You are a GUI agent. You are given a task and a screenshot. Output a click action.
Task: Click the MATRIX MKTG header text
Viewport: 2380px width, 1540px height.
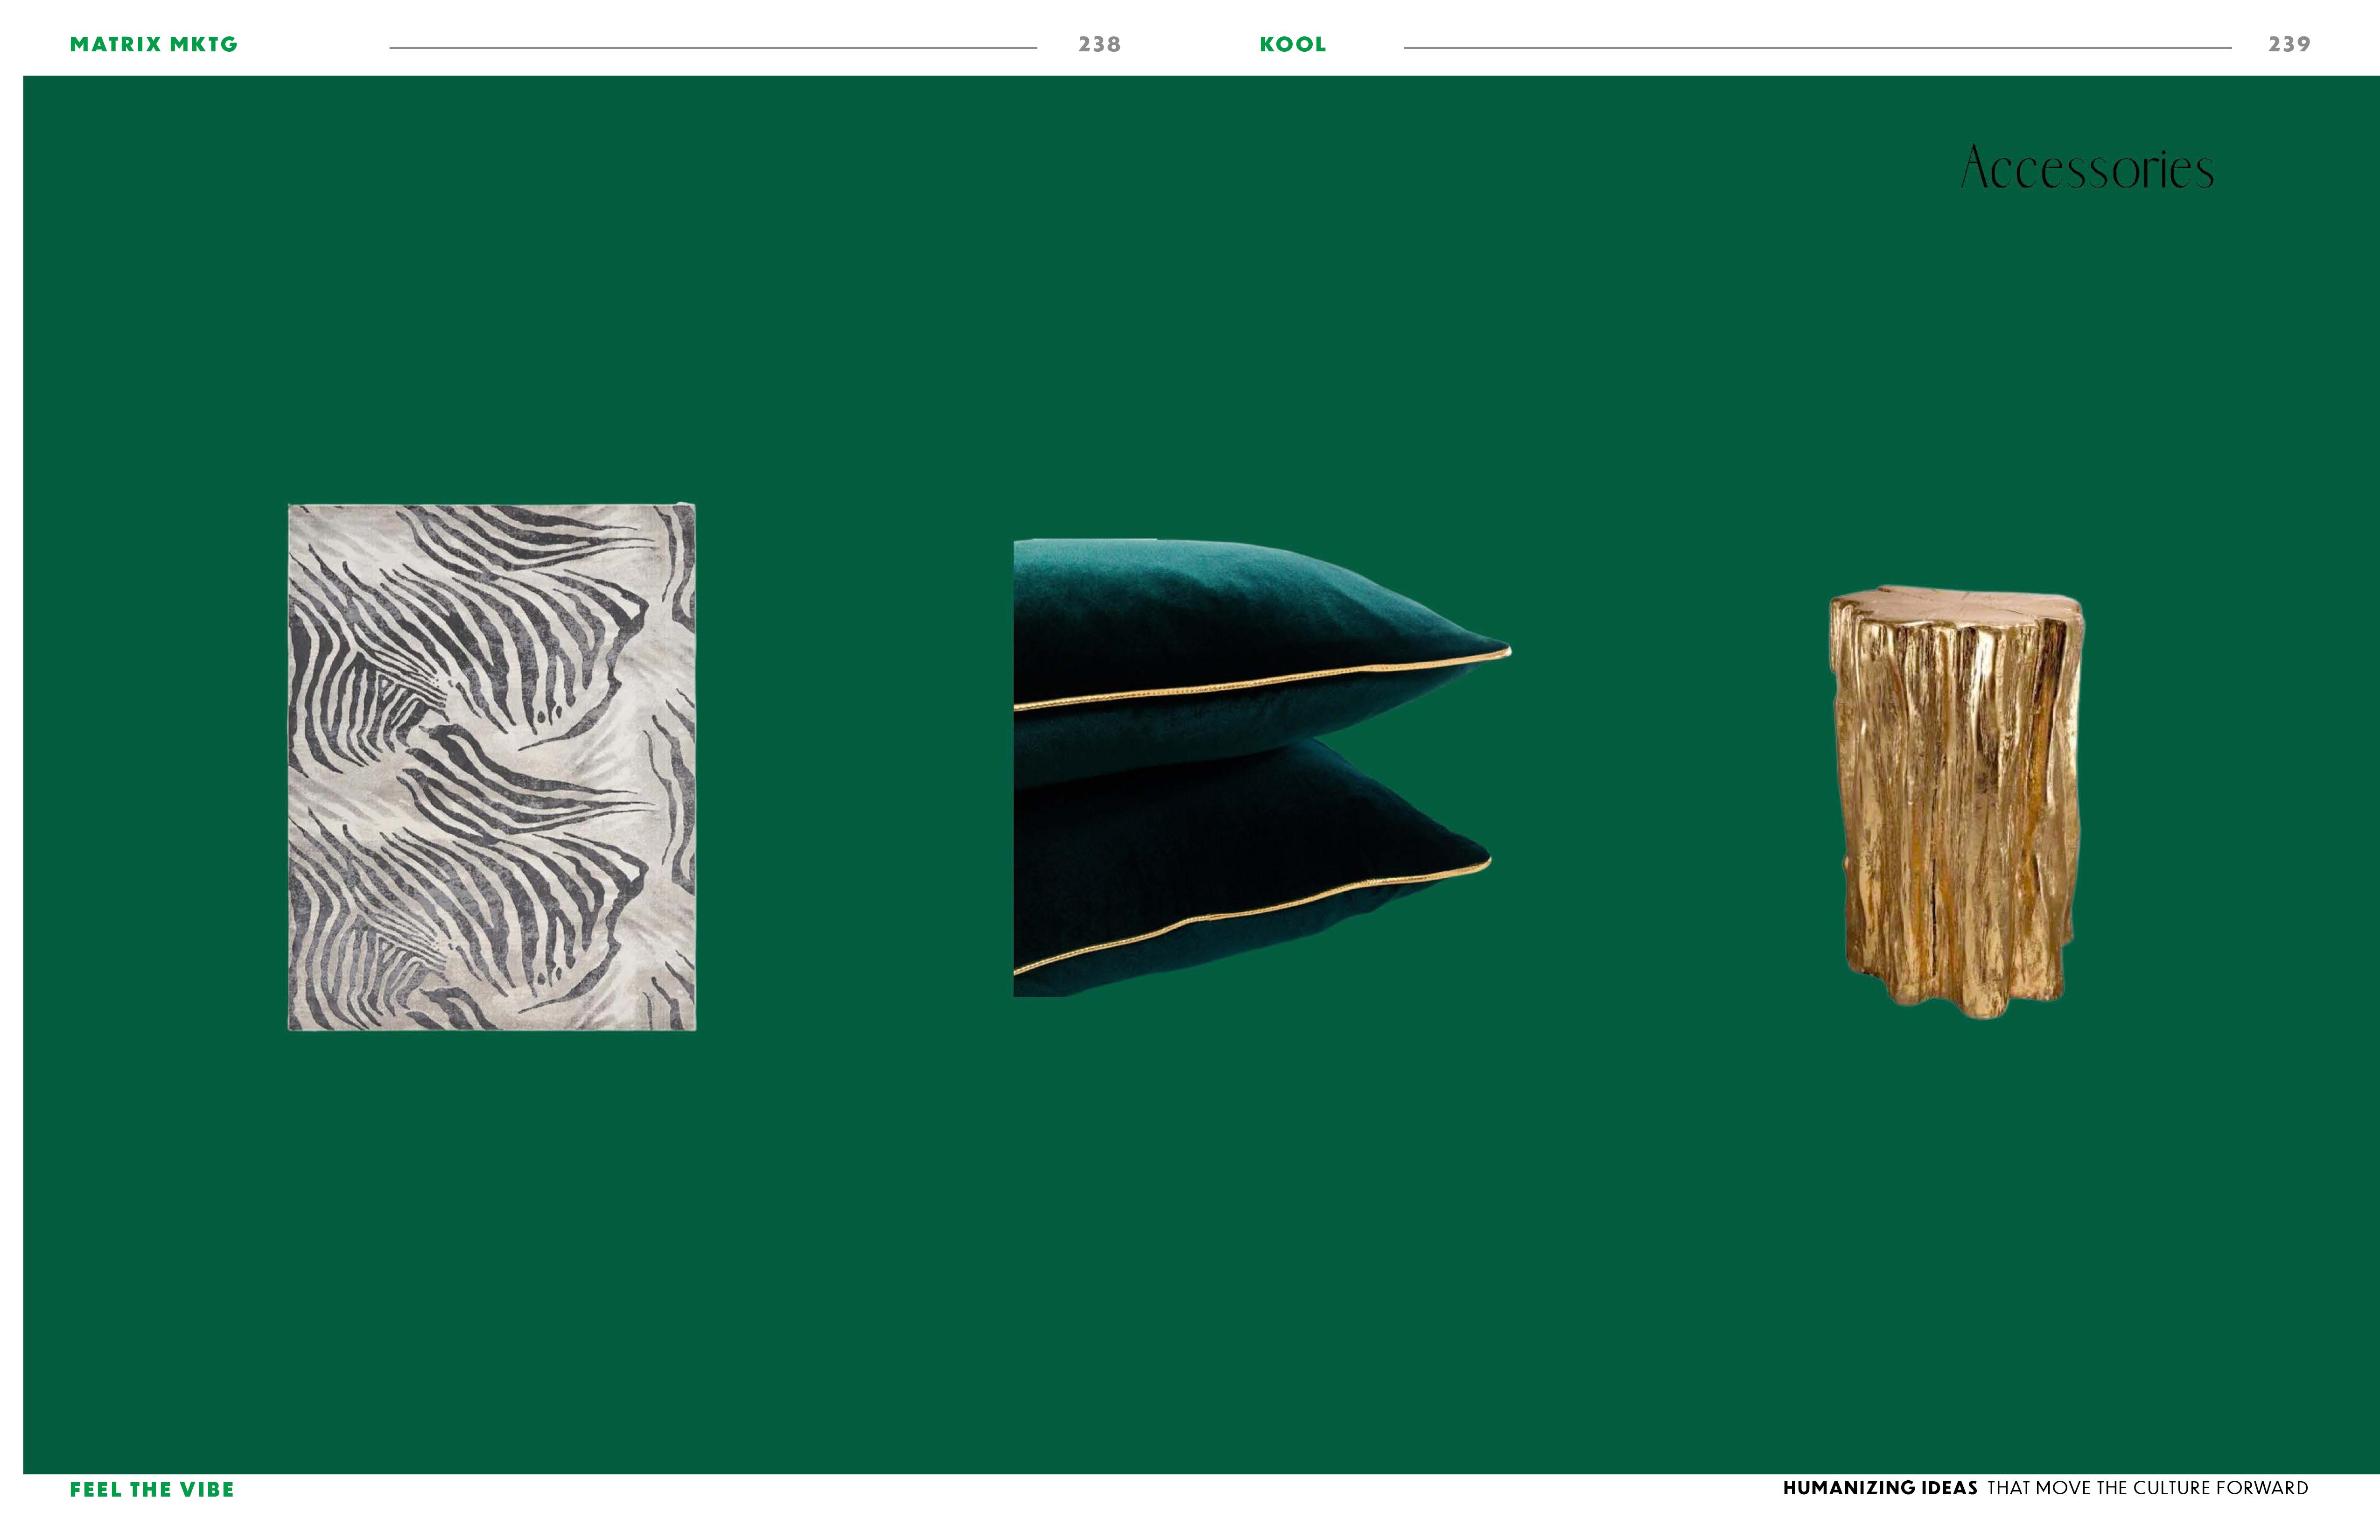153,44
